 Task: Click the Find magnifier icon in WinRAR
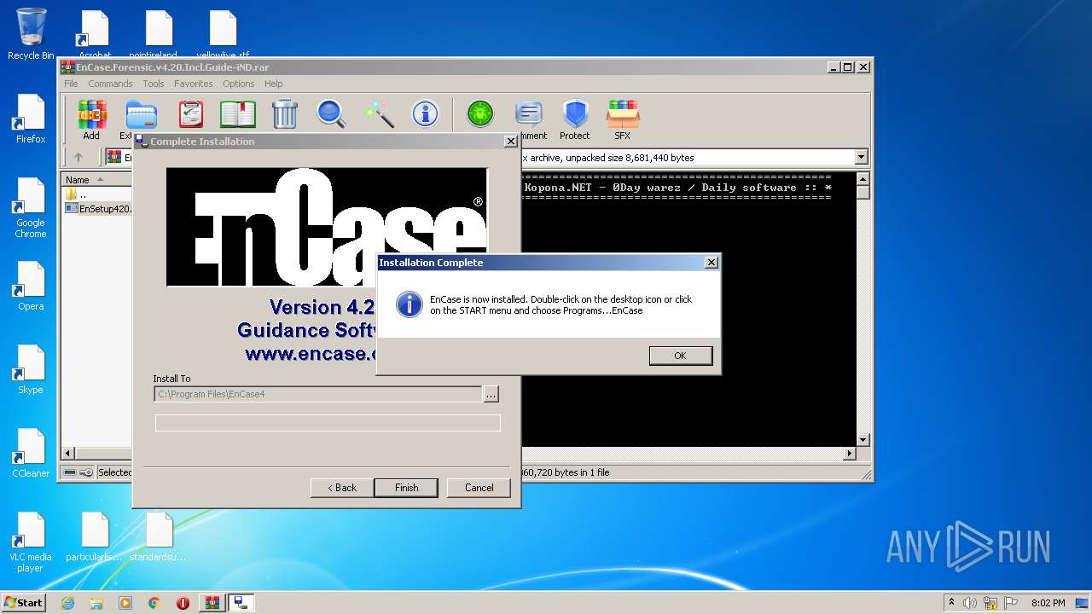(x=331, y=113)
